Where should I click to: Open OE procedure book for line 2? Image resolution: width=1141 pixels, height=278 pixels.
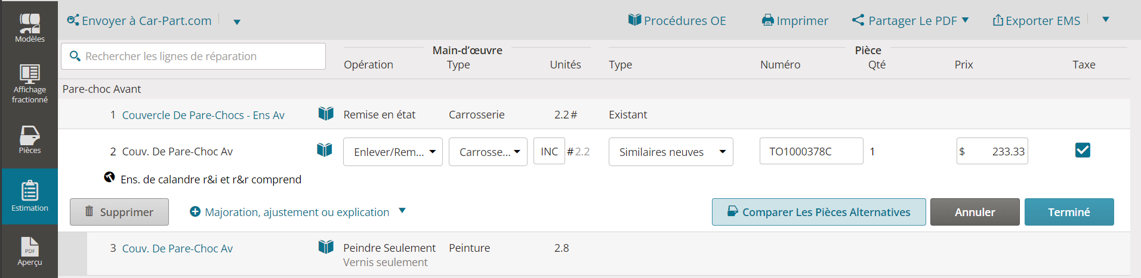pyautogui.click(x=324, y=149)
